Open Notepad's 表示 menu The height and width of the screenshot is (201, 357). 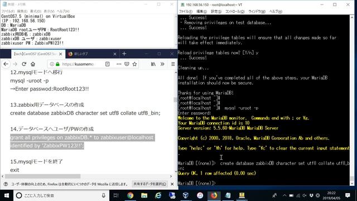pyautogui.click(x=49, y=11)
